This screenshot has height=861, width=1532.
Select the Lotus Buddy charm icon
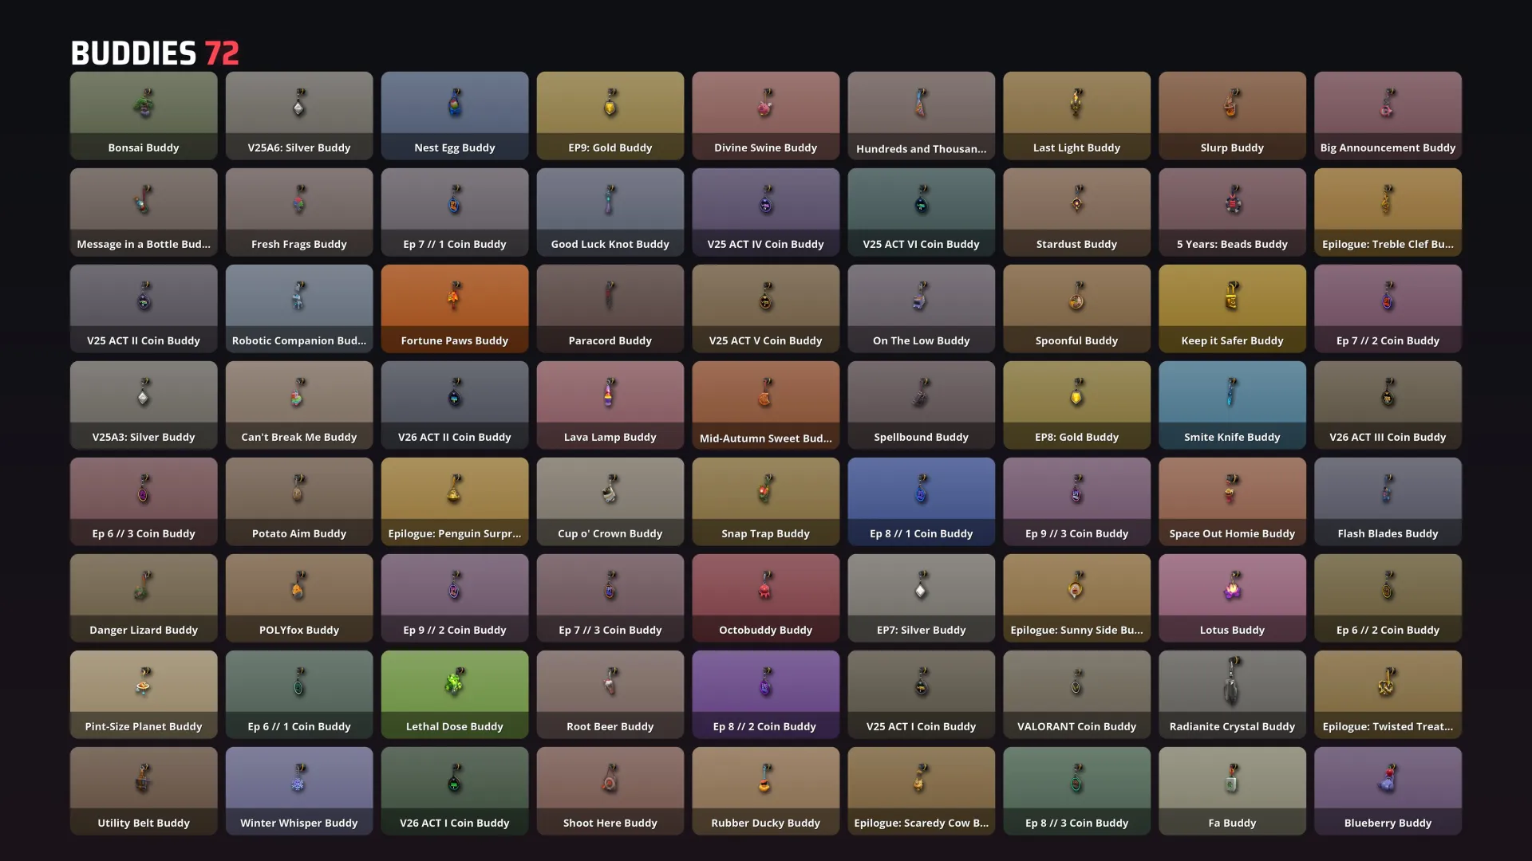(1232, 585)
